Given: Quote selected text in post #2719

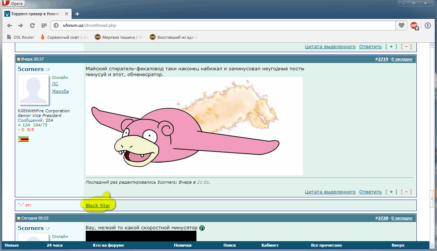Looking at the screenshot, I should tap(330, 192).
